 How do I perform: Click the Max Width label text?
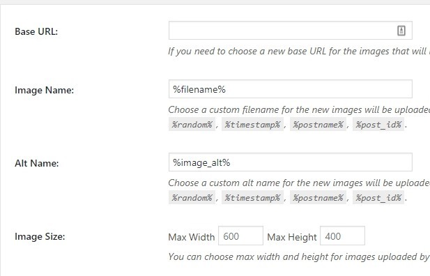192,237
